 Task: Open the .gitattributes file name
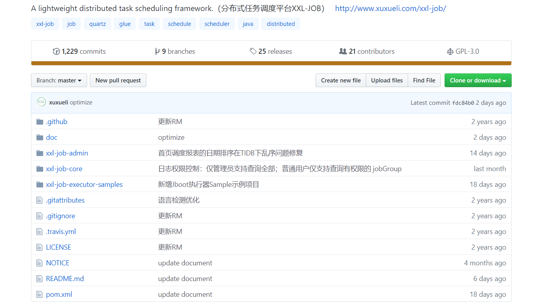tap(65, 200)
